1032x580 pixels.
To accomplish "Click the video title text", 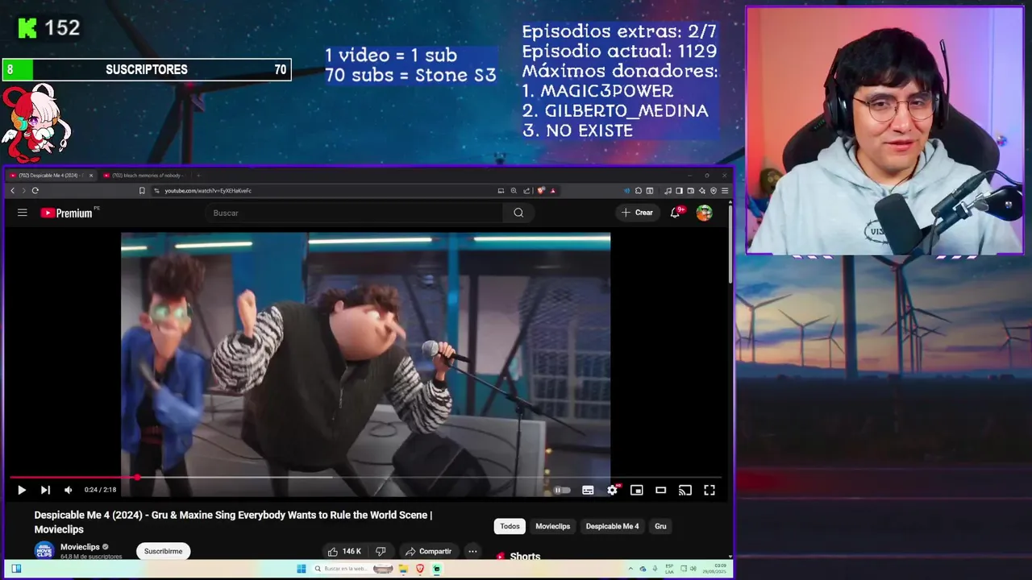I will pos(233,522).
